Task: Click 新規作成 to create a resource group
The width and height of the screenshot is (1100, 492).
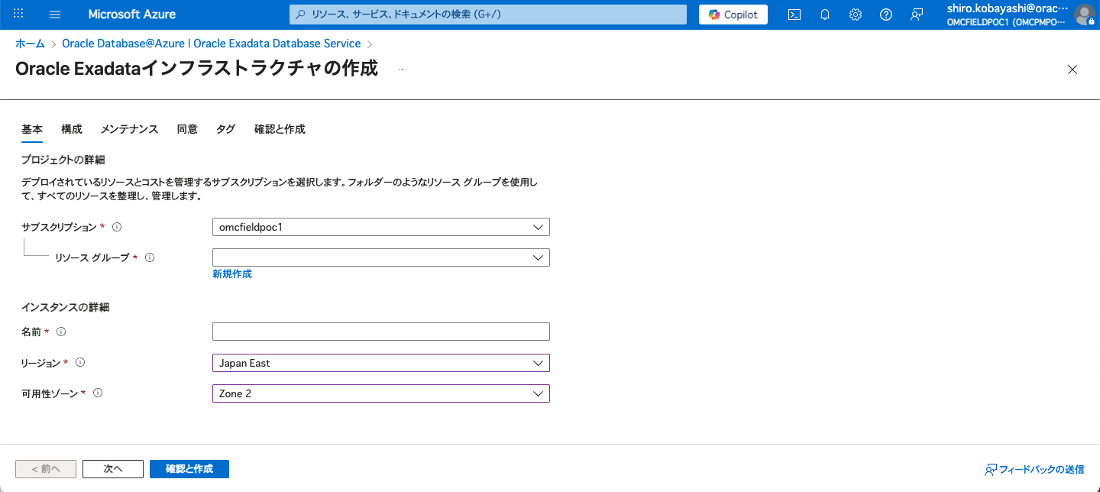Action: click(x=231, y=273)
